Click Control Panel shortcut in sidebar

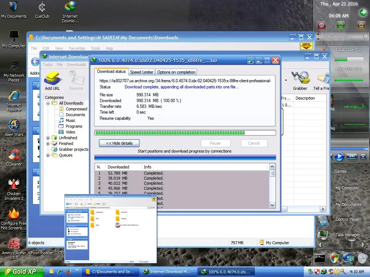[x=347, y=219]
